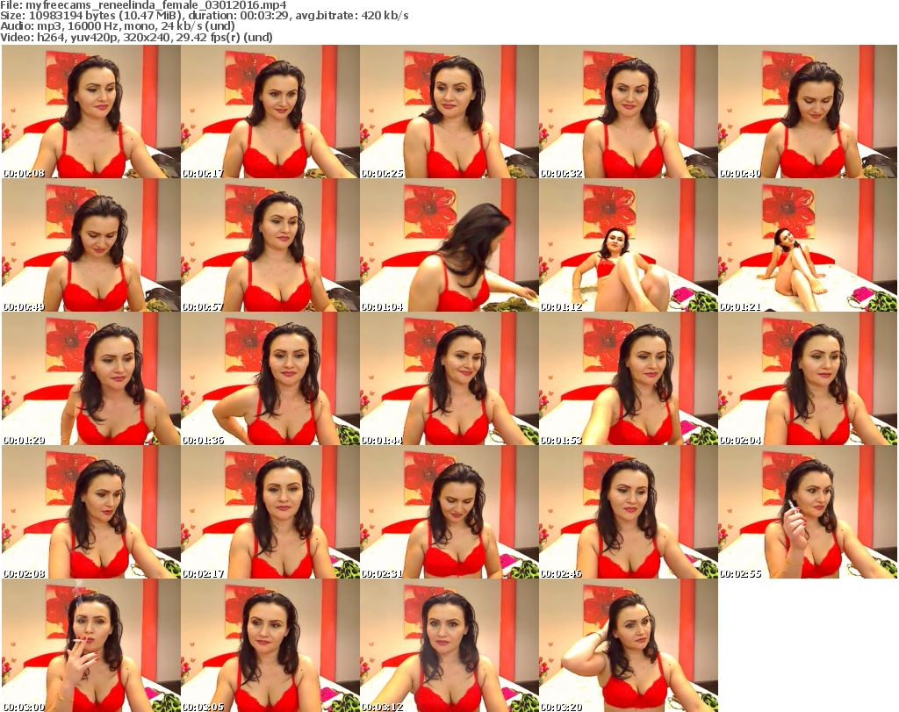Image resolution: width=899 pixels, height=712 pixels.
Task: Click the Video h264 info line
Action: [x=136, y=37]
